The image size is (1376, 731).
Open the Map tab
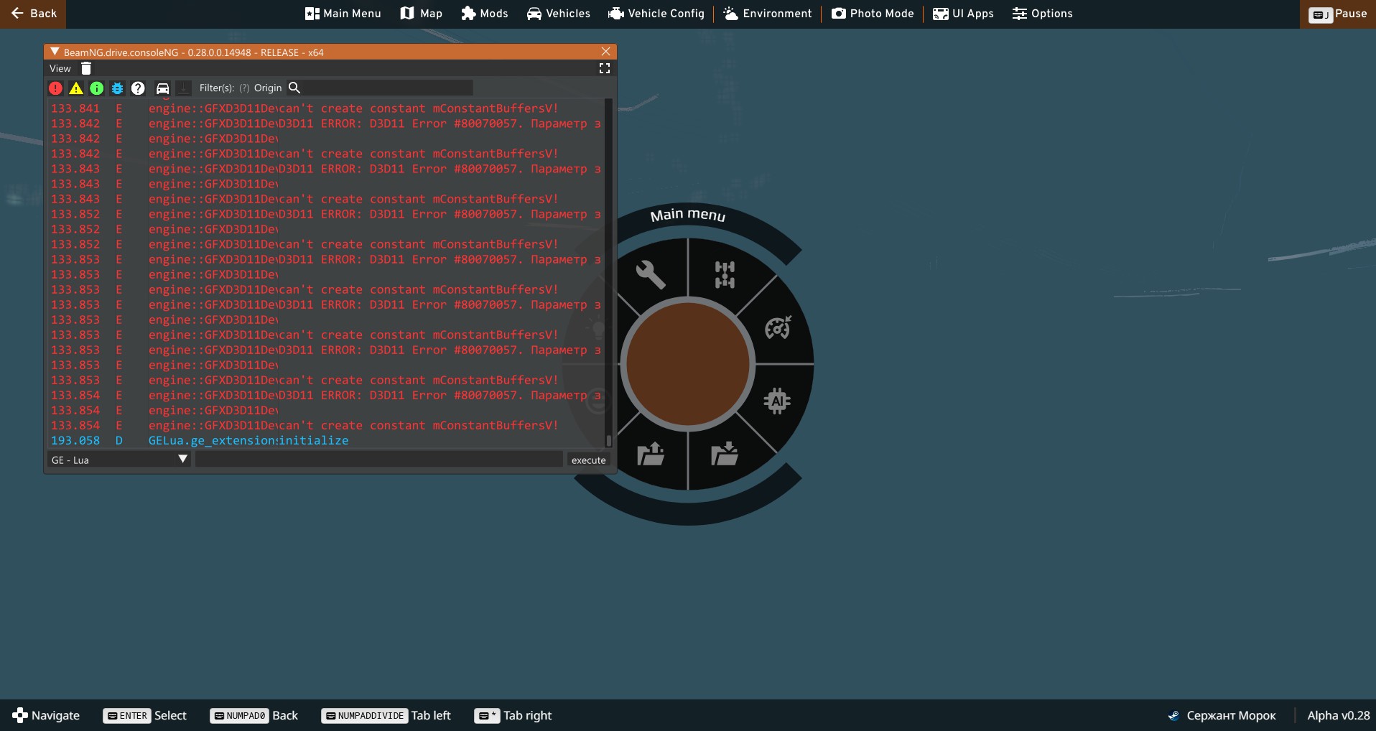[422, 14]
